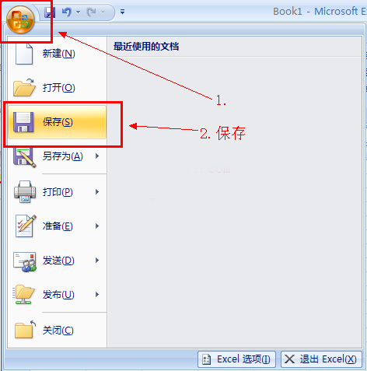This screenshot has height=371, width=367.
Task: Open Customize Quick Access Toolbar dropdown
Action: [122, 12]
